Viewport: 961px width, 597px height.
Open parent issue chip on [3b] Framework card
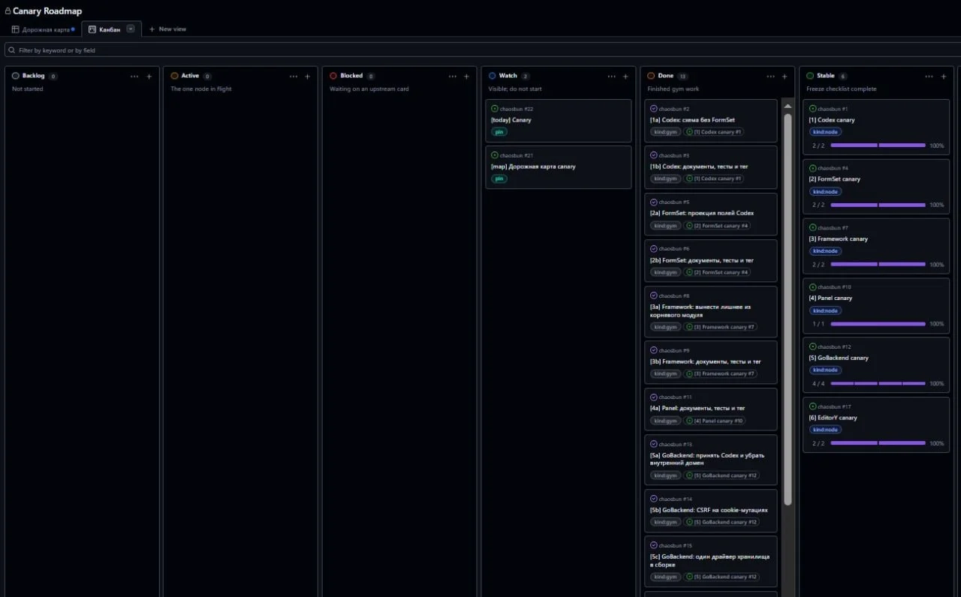[721, 373]
